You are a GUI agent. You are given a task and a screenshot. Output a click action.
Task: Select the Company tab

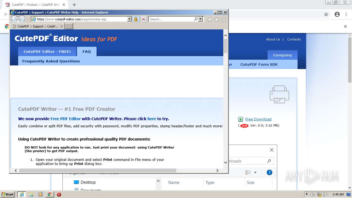click(x=282, y=55)
